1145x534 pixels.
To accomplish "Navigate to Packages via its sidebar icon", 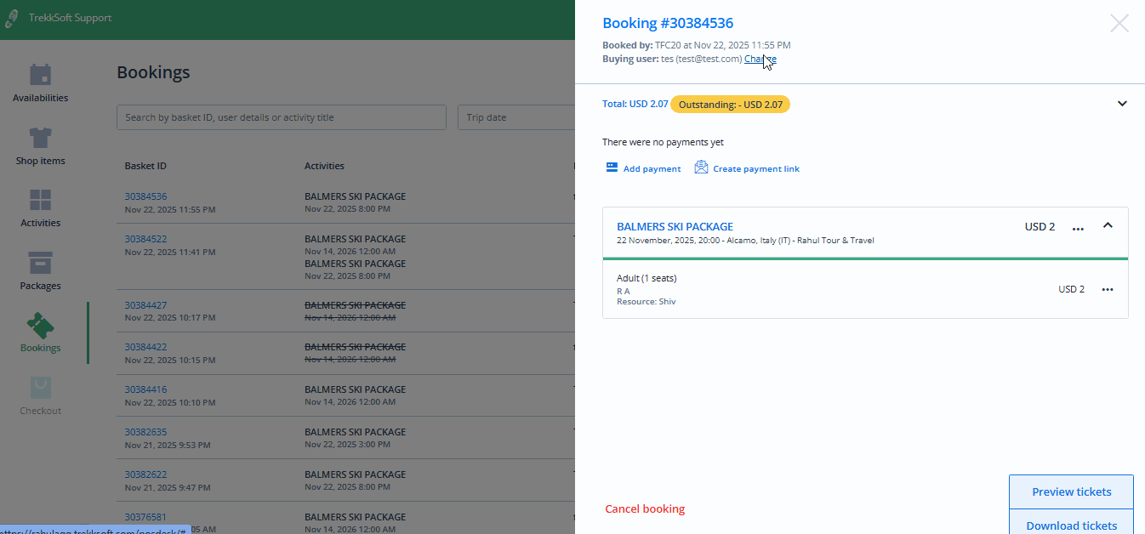I will [40, 270].
